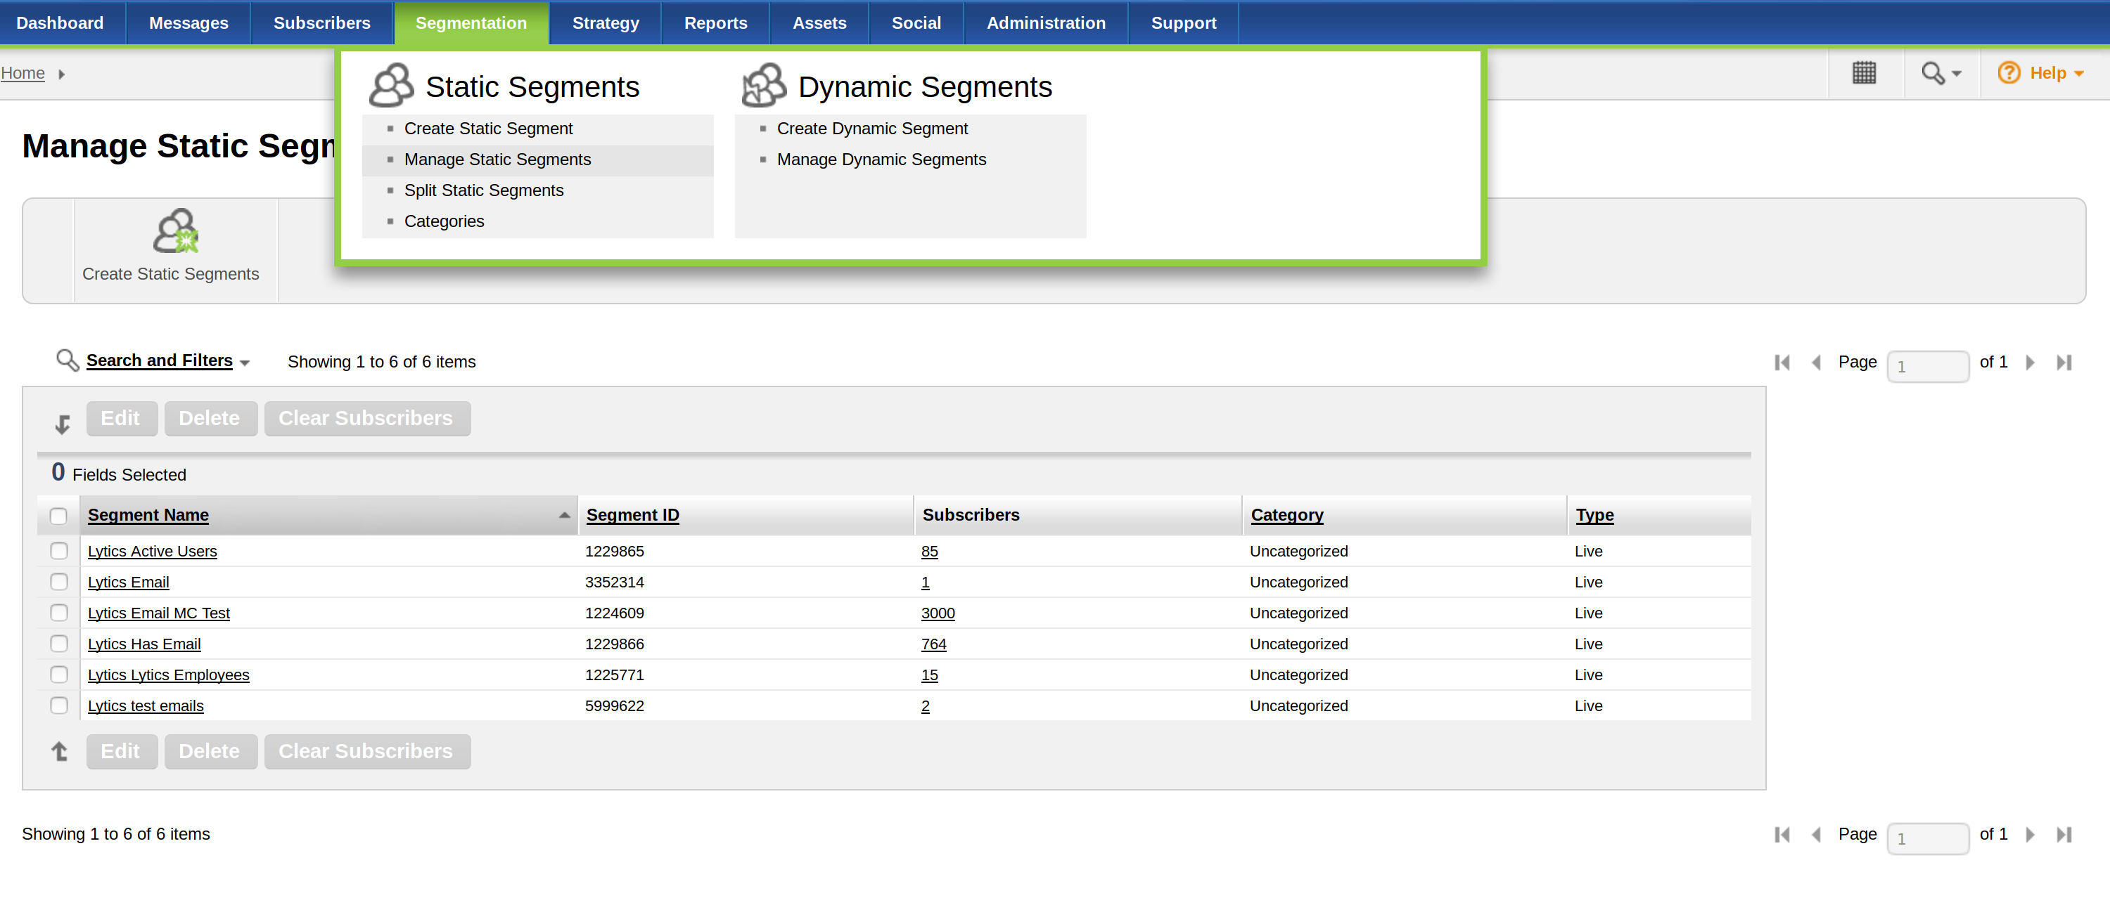Open the Lytics test emails segment link
This screenshot has width=2110, height=898.
(x=146, y=705)
